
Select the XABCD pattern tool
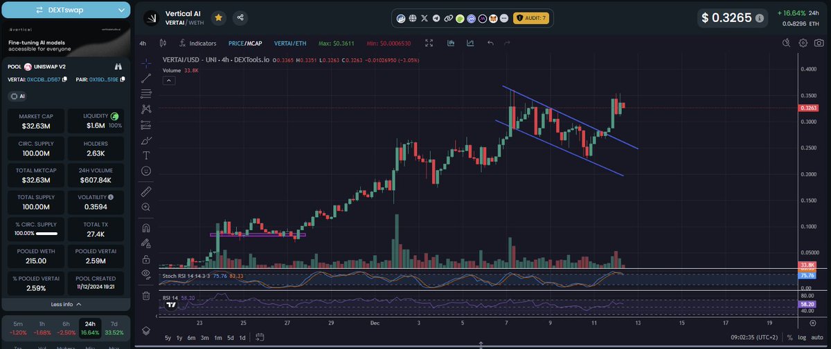[146, 109]
